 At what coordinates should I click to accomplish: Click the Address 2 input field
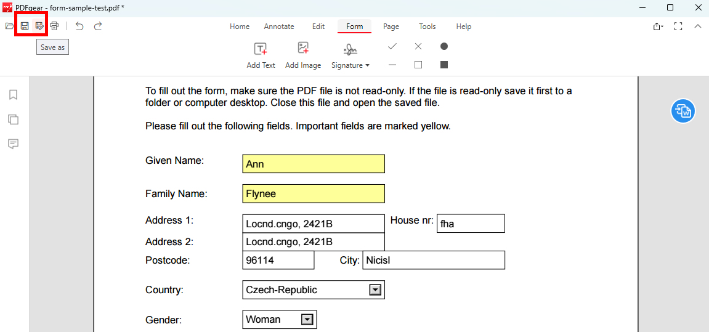[314, 241]
